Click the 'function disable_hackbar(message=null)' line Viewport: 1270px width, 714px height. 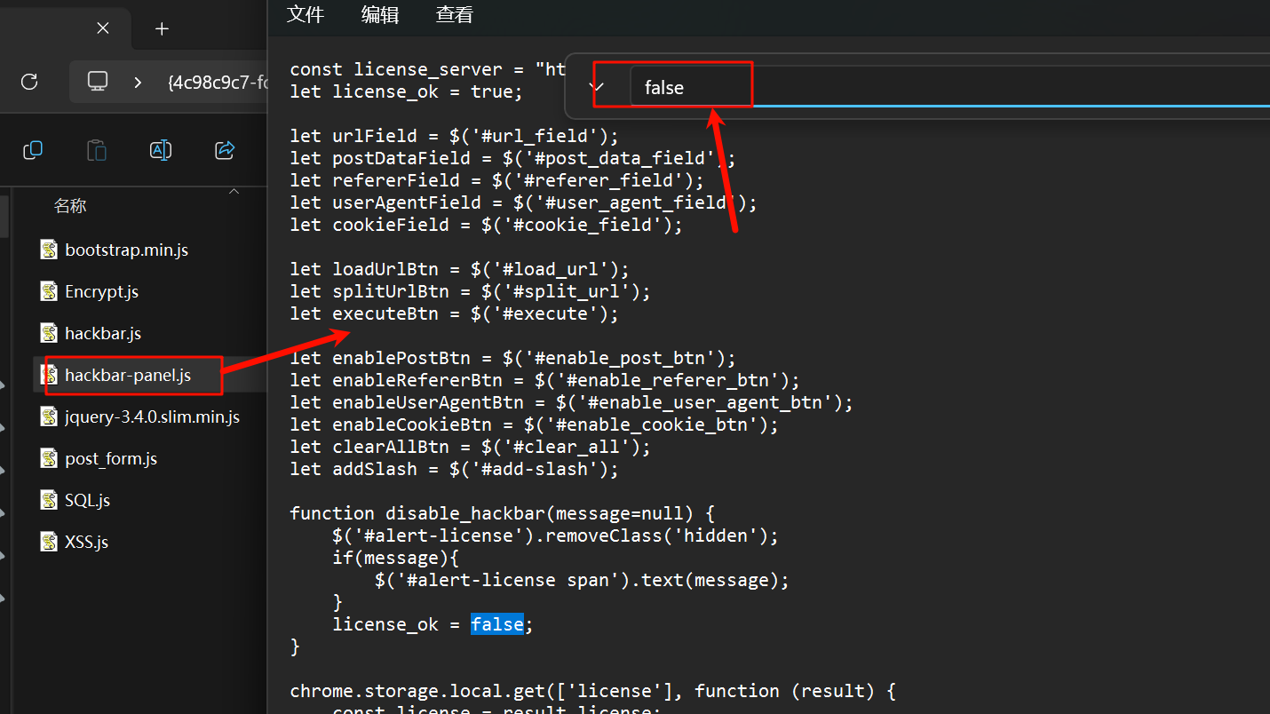pyautogui.click(x=503, y=513)
